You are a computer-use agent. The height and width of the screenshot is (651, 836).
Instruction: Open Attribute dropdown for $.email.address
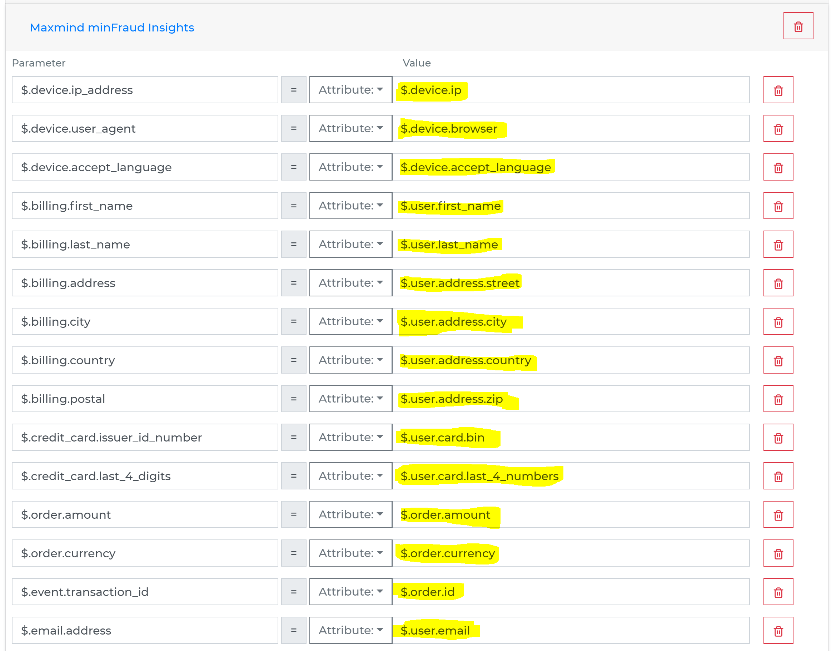(x=350, y=631)
